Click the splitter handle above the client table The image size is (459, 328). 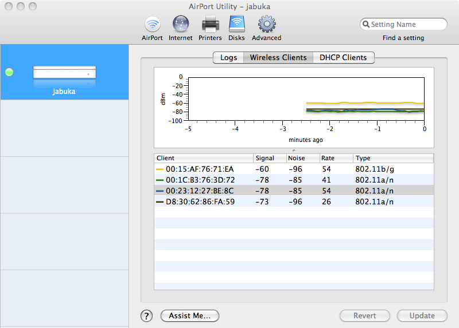click(x=294, y=151)
